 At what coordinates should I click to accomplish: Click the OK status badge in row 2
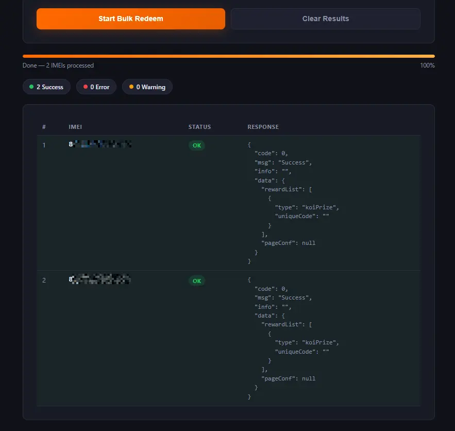(x=197, y=280)
